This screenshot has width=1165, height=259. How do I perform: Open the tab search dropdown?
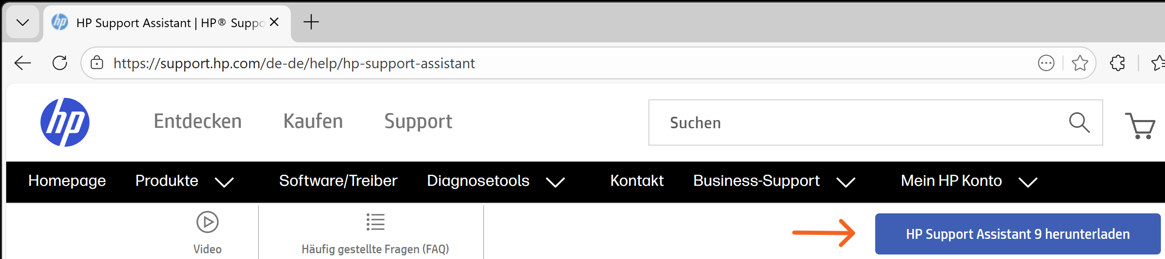coord(23,22)
